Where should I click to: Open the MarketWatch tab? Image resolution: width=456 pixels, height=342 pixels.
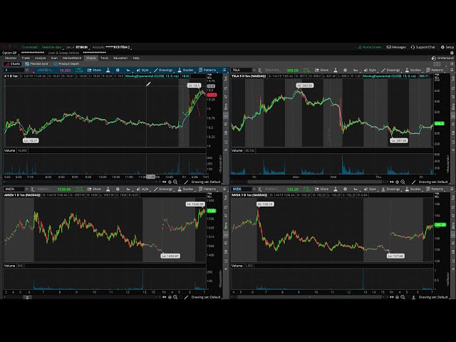pyautogui.click(x=72, y=58)
